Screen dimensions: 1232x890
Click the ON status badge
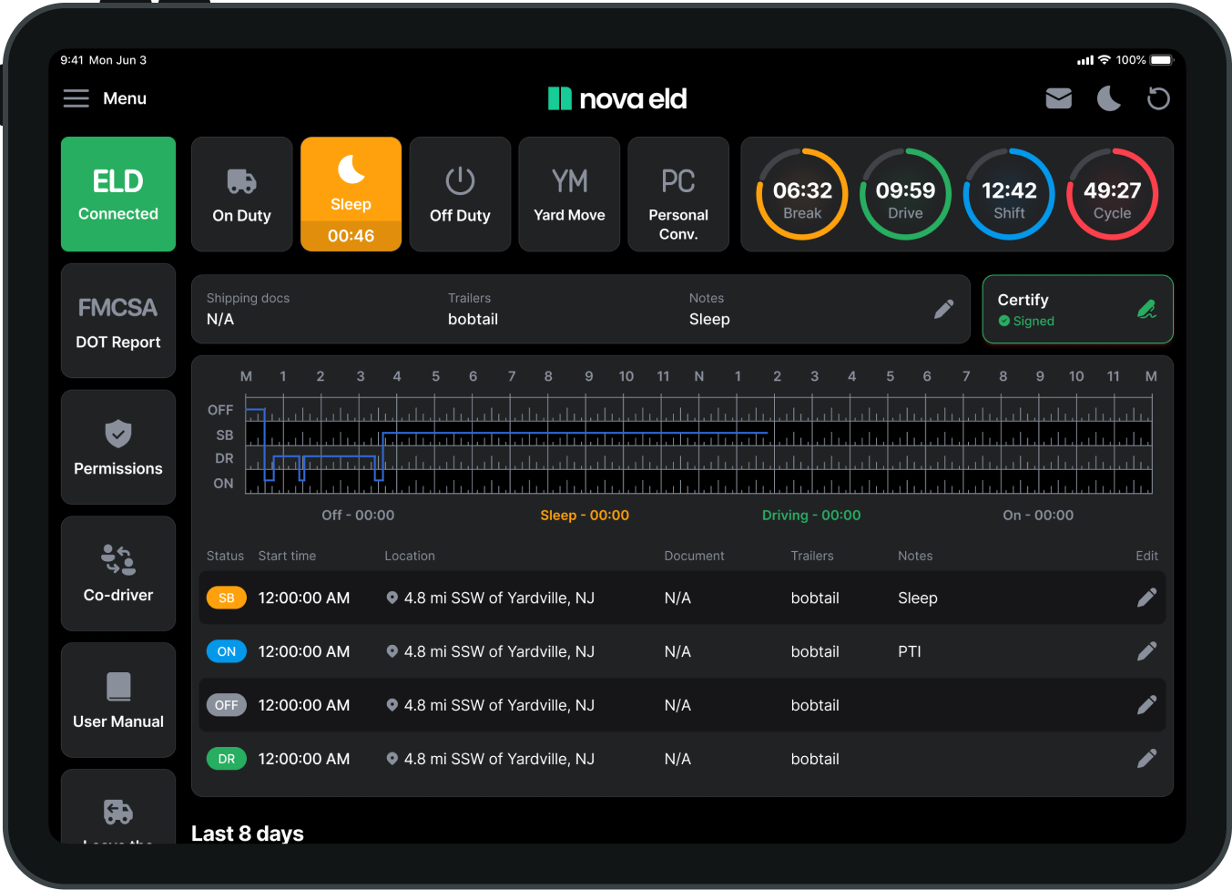tap(227, 651)
